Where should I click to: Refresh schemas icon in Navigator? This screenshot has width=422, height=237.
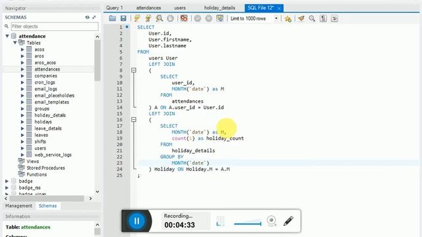click(x=87, y=17)
